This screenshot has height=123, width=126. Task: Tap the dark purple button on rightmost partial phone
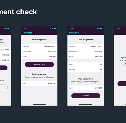tap(122, 84)
